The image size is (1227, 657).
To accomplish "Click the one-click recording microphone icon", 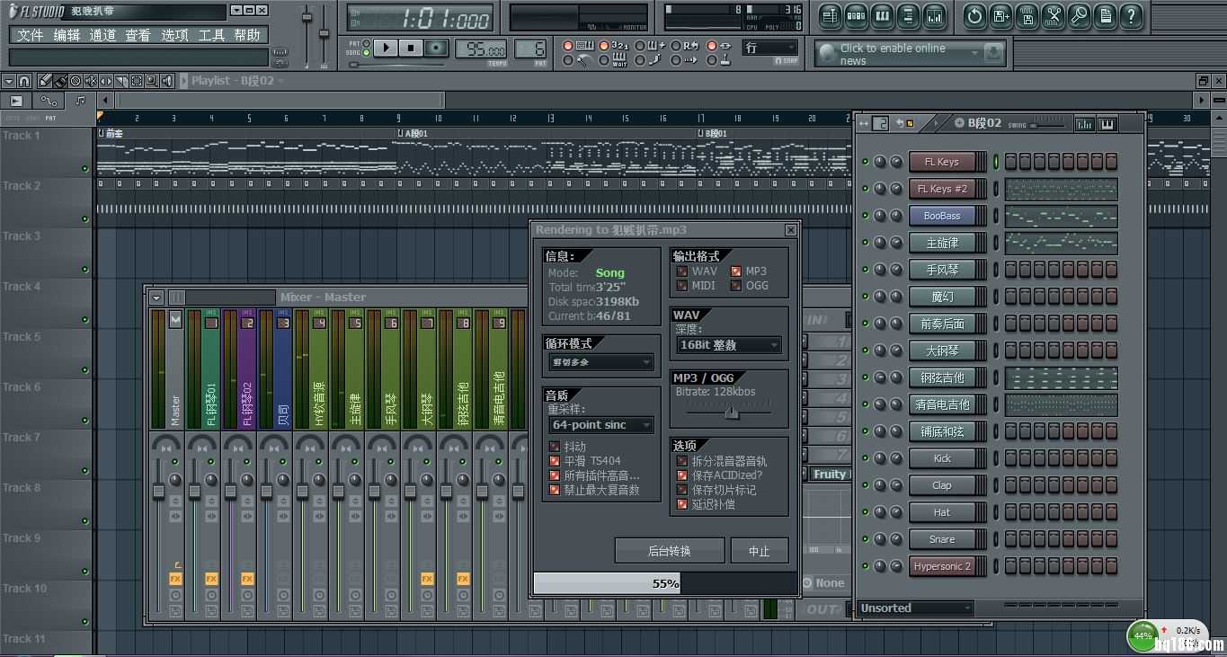I will 1079,16.
